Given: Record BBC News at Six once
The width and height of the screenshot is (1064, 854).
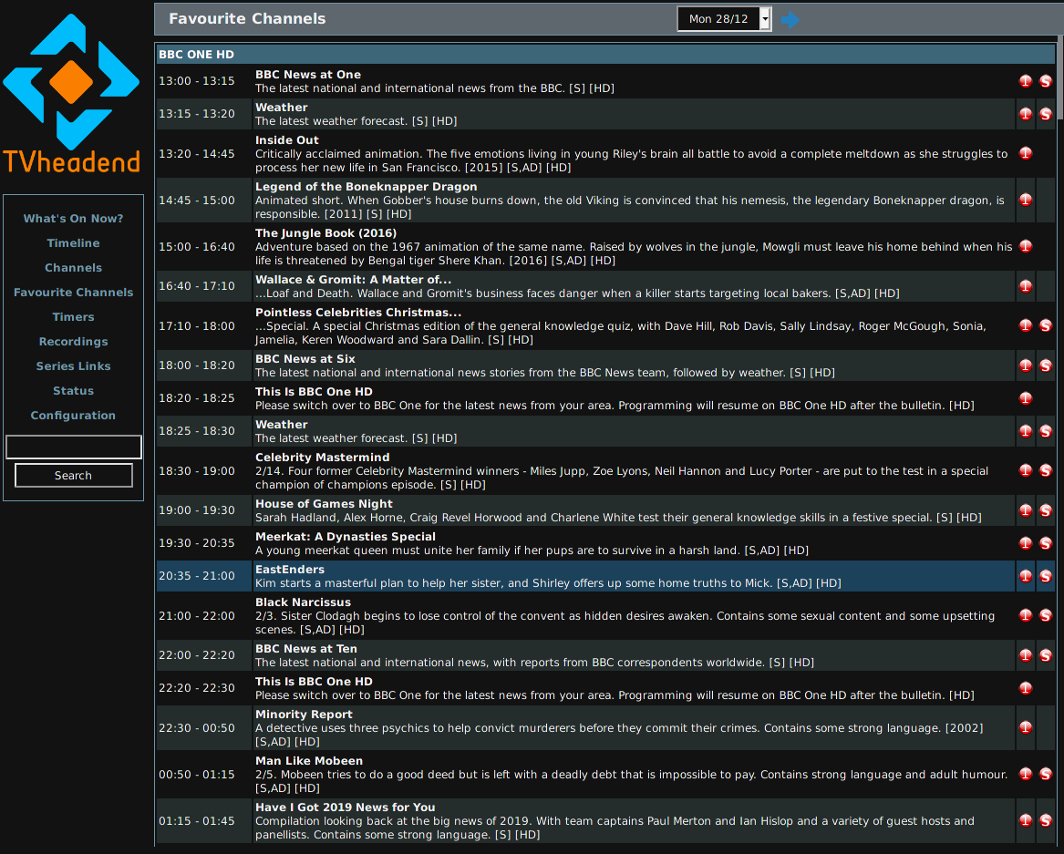Looking at the screenshot, I should click(x=1026, y=365).
